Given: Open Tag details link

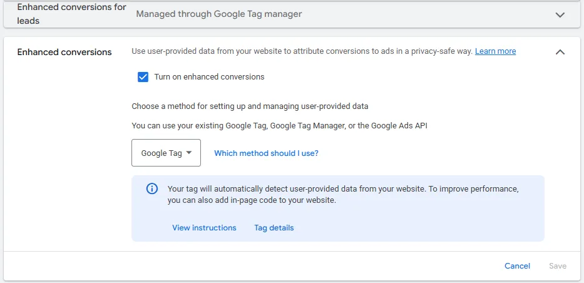Looking at the screenshot, I should click(274, 227).
